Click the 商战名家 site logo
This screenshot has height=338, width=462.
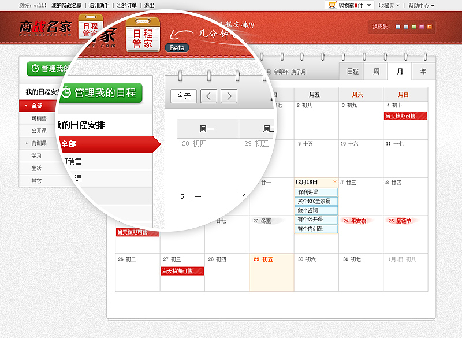pyautogui.click(x=45, y=28)
